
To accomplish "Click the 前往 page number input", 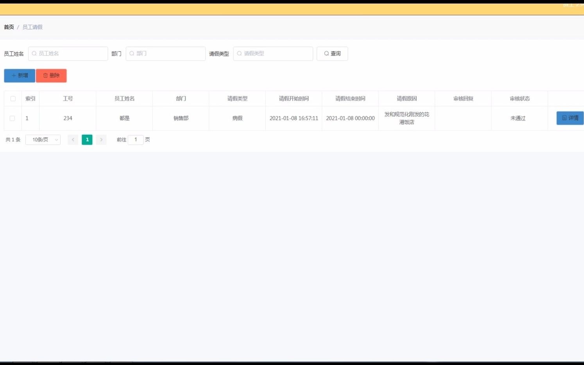I will click(136, 140).
